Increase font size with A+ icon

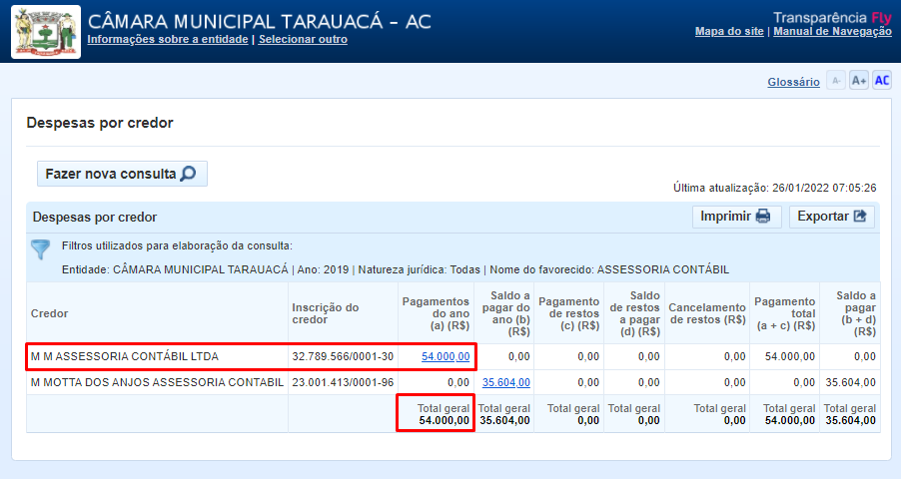pos(859,81)
